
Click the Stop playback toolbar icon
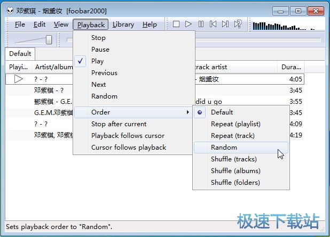click(176, 24)
